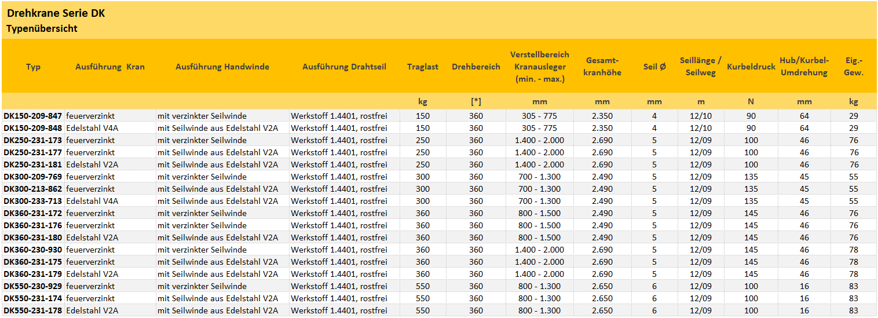Select the 'Hub/Kurbel-Umdrehung' column header
878x318 pixels.
click(804, 67)
